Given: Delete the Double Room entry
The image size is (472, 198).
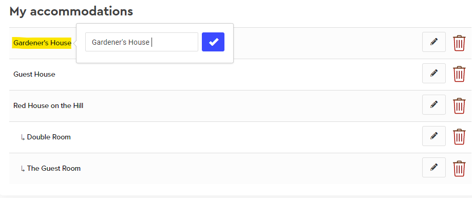Looking at the screenshot, I should pyautogui.click(x=459, y=137).
